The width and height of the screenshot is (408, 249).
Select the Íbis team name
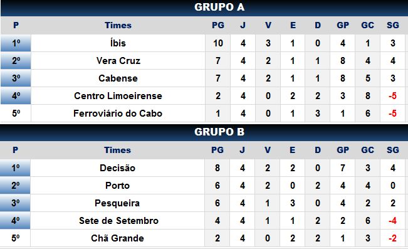pyautogui.click(x=118, y=43)
